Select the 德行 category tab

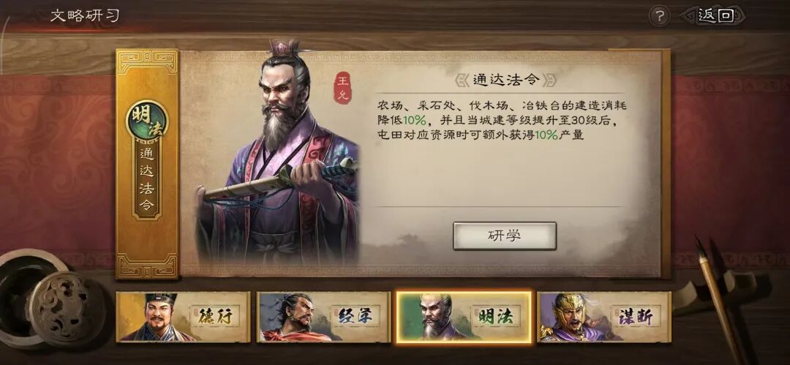[183, 317]
